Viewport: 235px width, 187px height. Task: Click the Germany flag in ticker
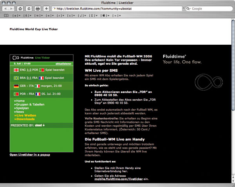[16, 86]
